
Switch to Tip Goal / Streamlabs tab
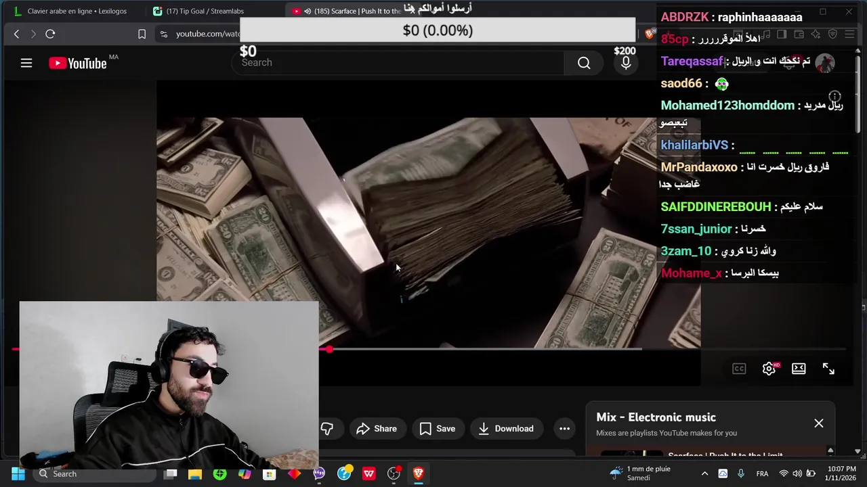[x=203, y=11]
